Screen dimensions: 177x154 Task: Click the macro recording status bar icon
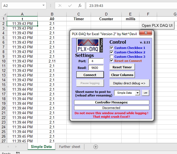pos(18,153)
